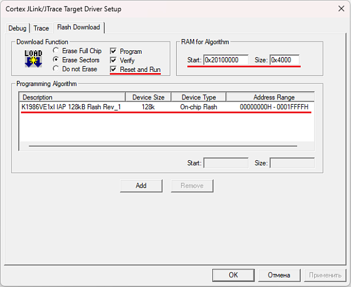Click the LOAD download function icon

[x=33, y=58]
